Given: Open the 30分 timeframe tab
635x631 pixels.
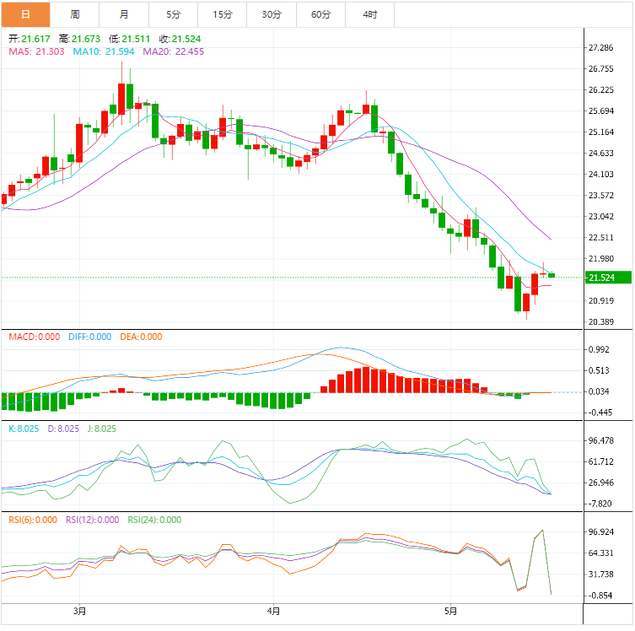Looking at the screenshot, I should [272, 14].
